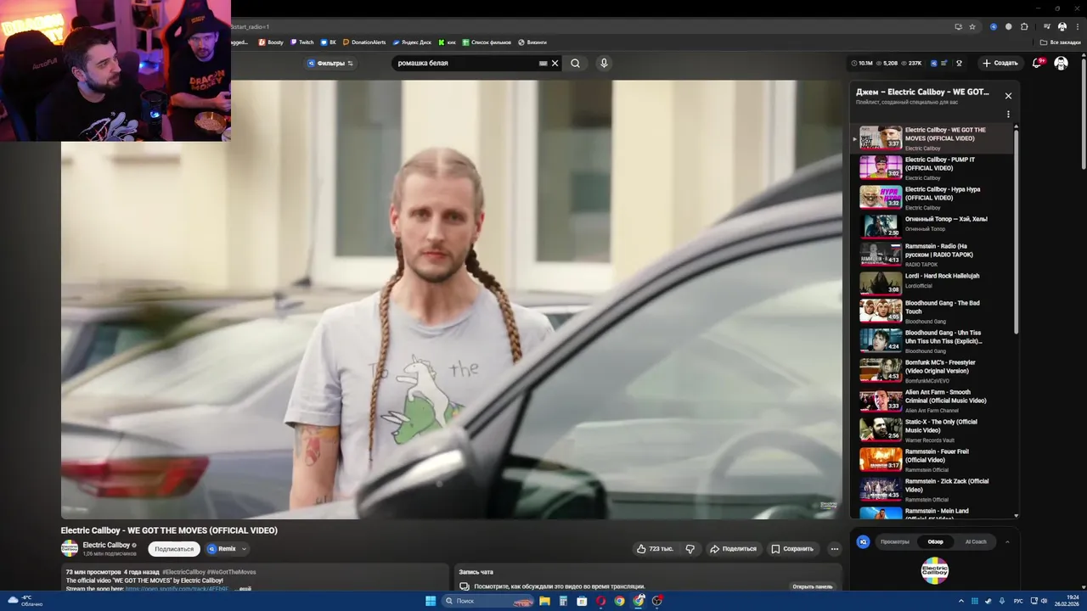The width and height of the screenshot is (1087, 611).
Task: Open Chrome from taskbar
Action: pos(619,601)
